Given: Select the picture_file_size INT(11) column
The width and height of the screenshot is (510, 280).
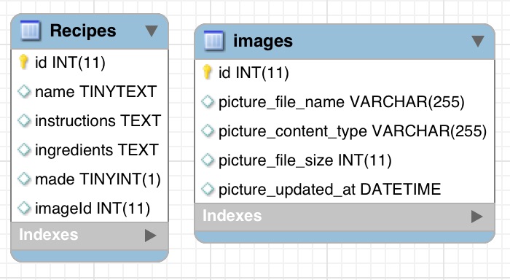Looking at the screenshot, I should pyautogui.click(x=345, y=160).
